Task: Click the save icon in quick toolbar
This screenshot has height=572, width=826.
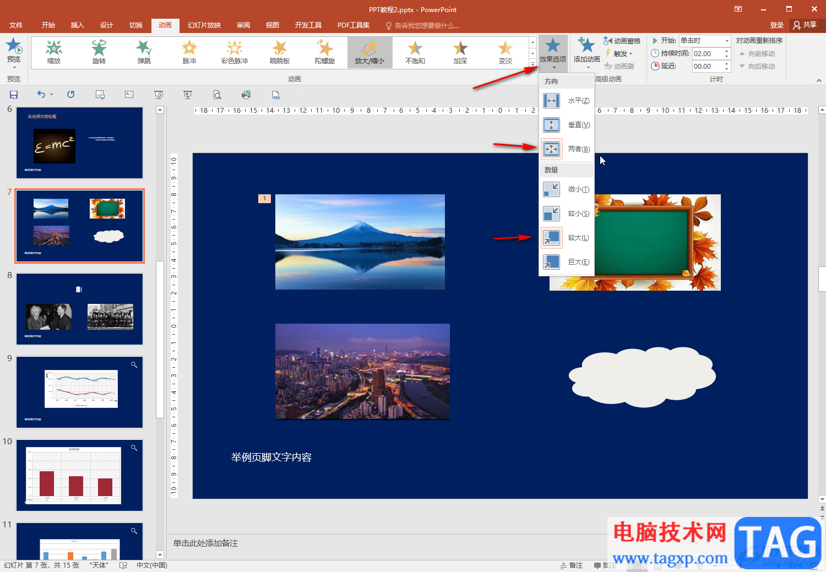Action: pyautogui.click(x=14, y=95)
